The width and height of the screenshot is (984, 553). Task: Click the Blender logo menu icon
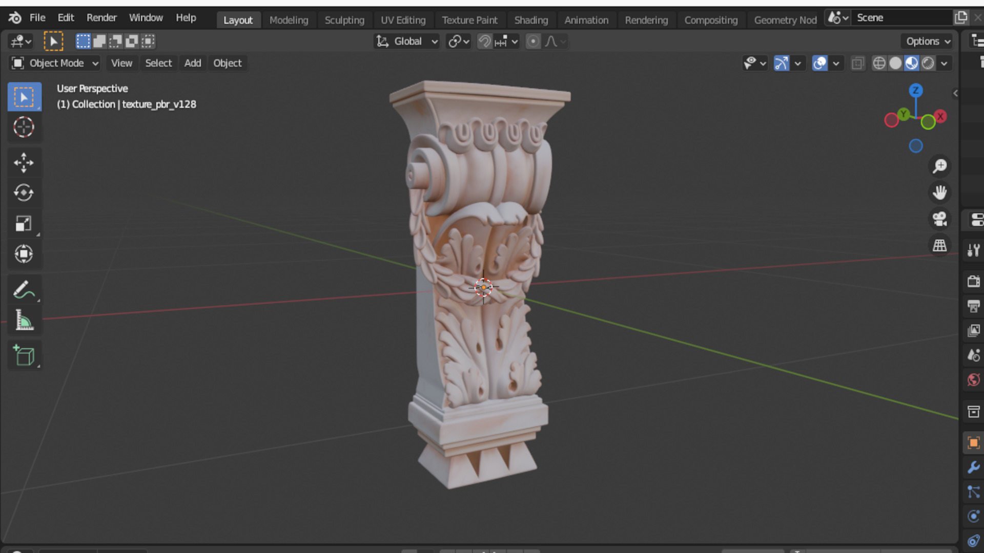(15, 18)
